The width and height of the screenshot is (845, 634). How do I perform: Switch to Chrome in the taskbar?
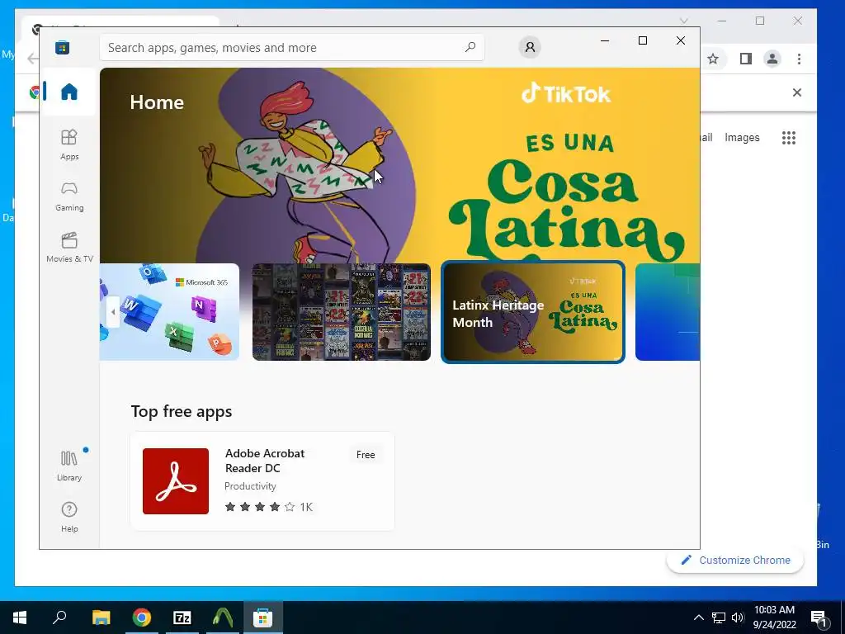click(x=142, y=617)
